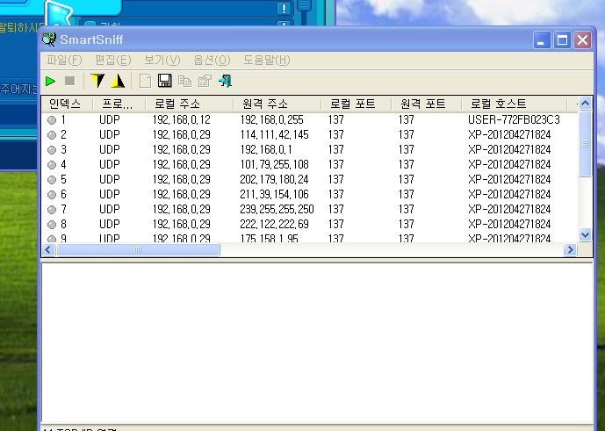The image size is (605, 431).
Task: Select local port 137 in row 8
Action: pyautogui.click(x=336, y=224)
